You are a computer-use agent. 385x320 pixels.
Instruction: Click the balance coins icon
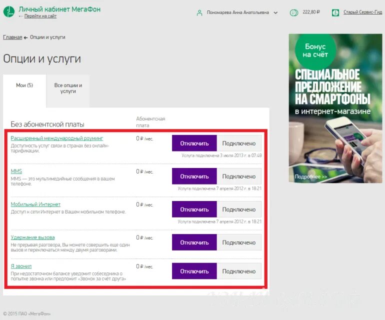click(294, 12)
